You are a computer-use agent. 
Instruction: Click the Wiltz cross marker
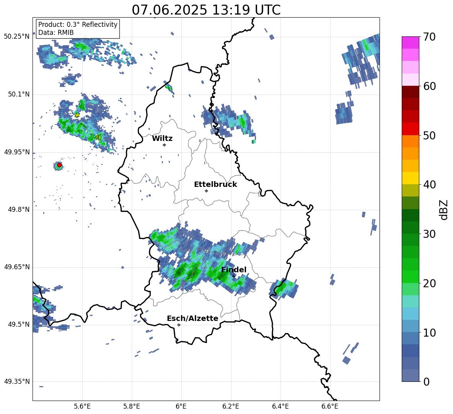pyautogui.click(x=165, y=145)
